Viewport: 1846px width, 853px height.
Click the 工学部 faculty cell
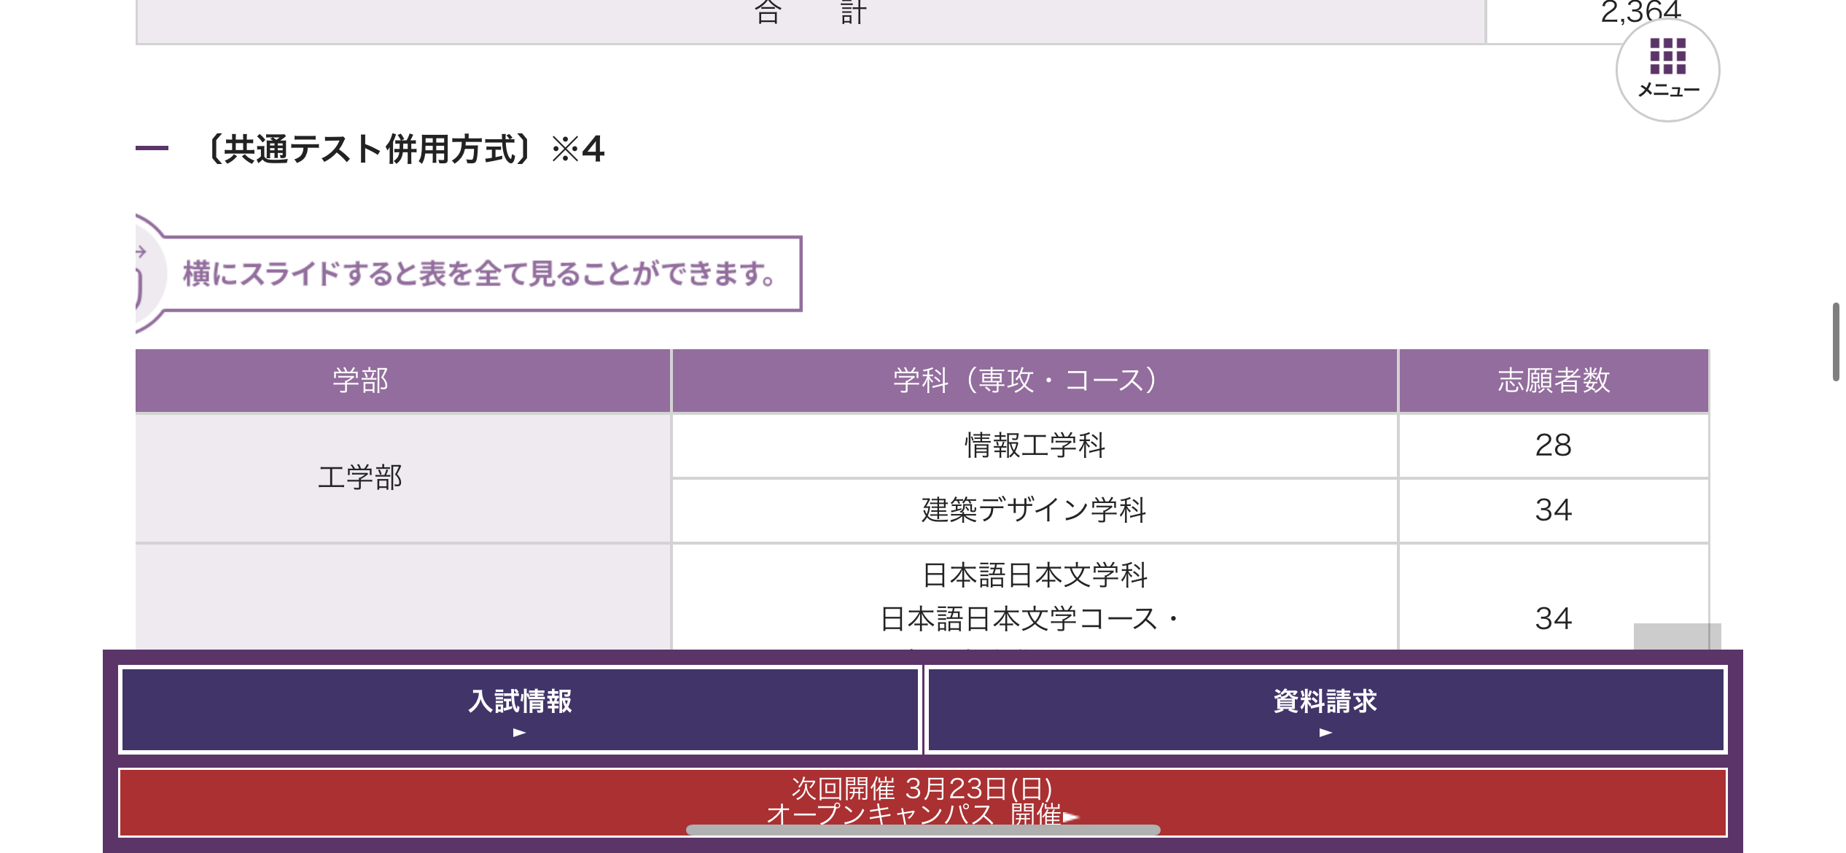(x=361, y=478)
